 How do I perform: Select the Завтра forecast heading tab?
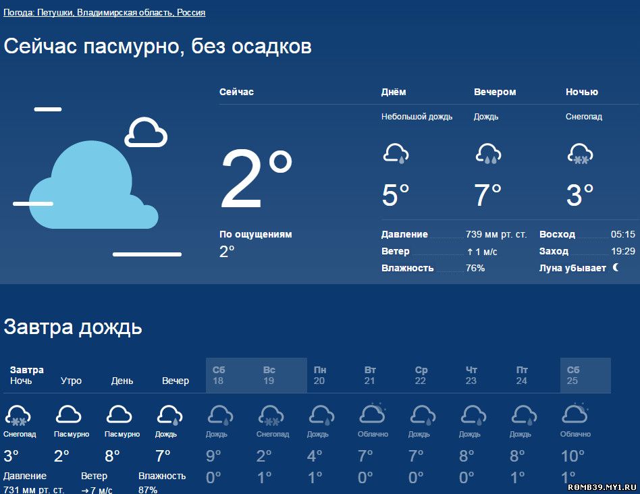point(27,370)
